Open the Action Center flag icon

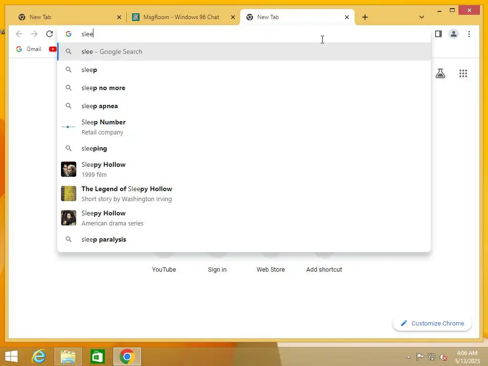tap(420, 357)
